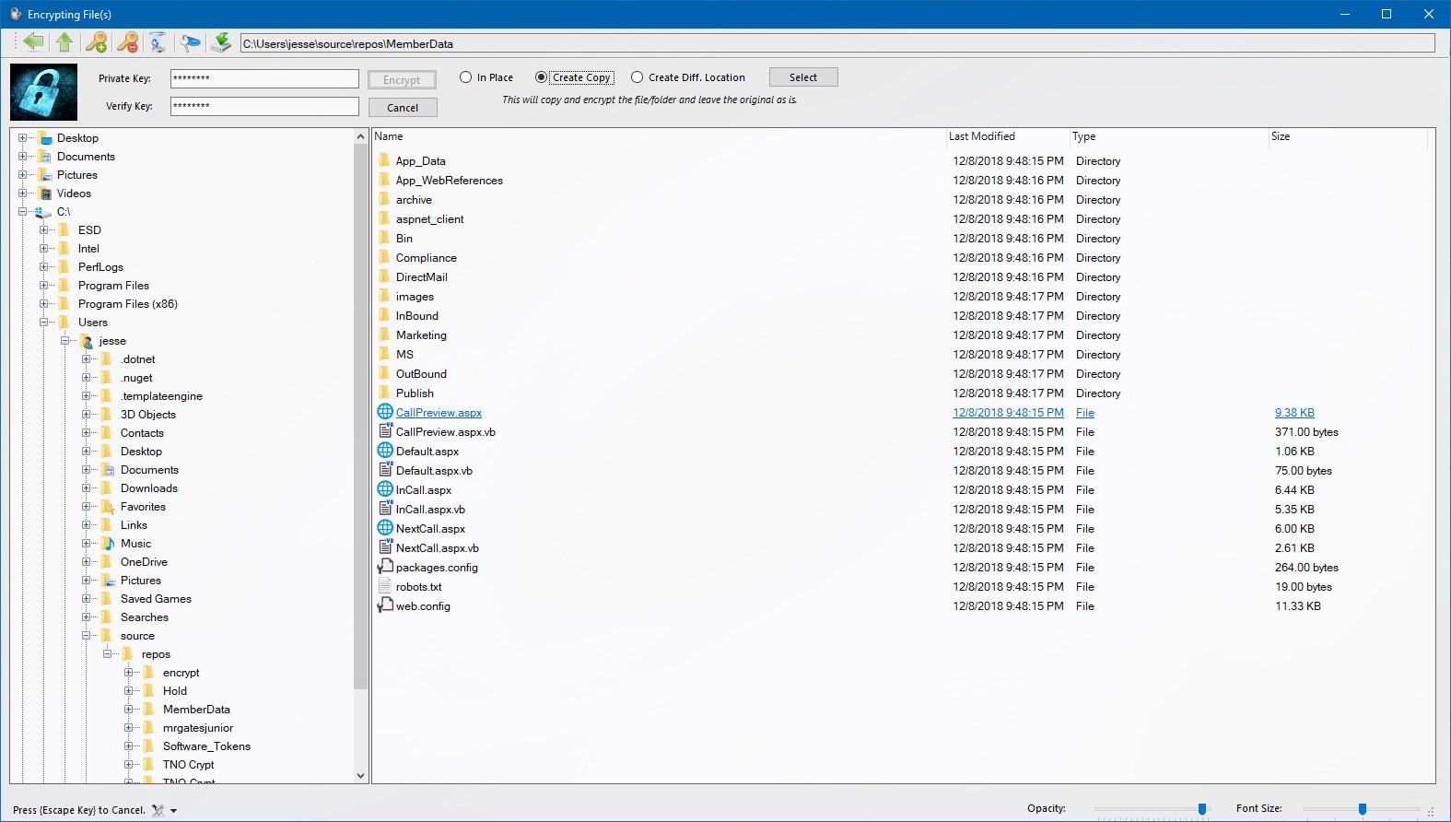Go back with the green left arrow

pos(34,41)
